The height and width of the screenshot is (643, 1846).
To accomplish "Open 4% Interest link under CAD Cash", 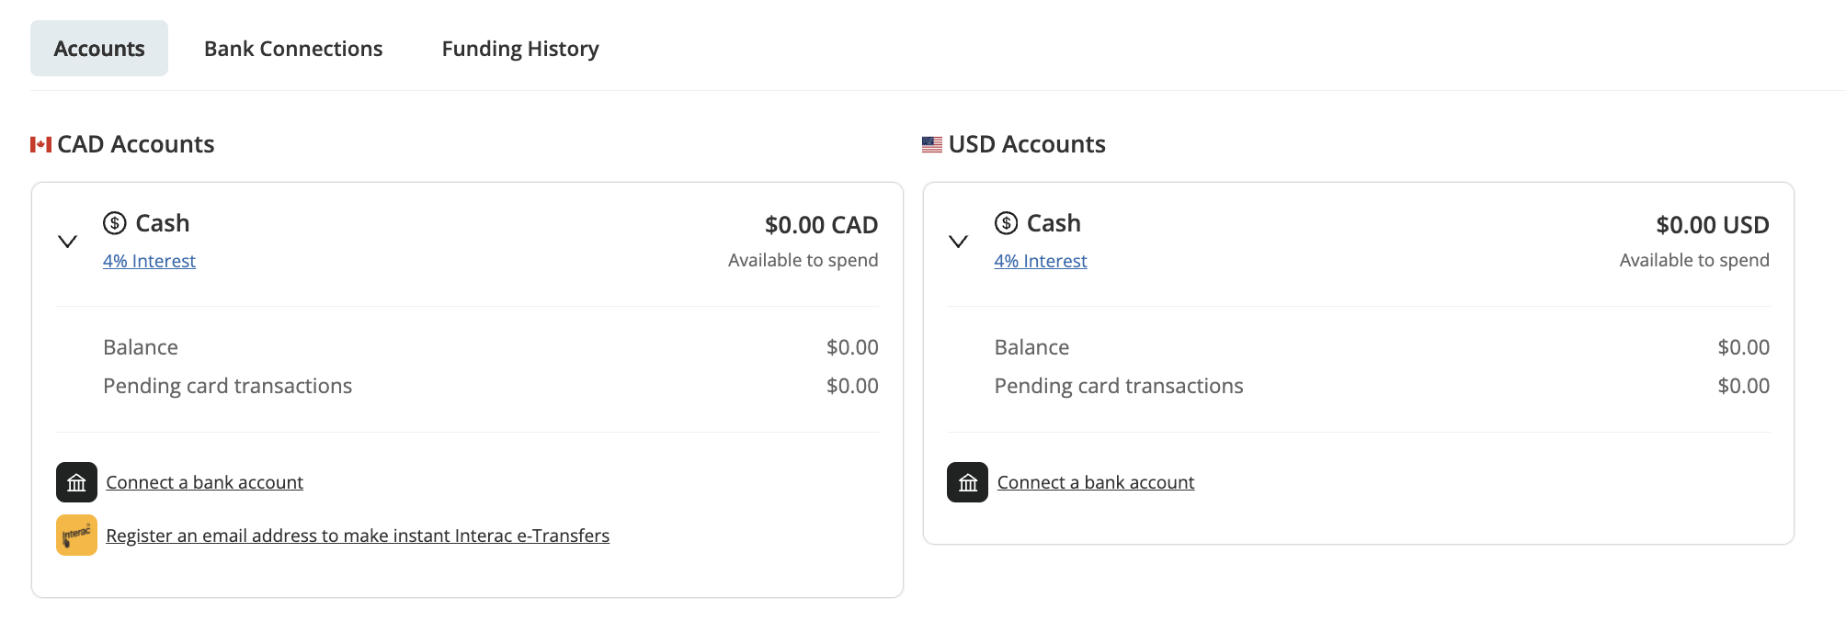I will [x=149, y=261].
